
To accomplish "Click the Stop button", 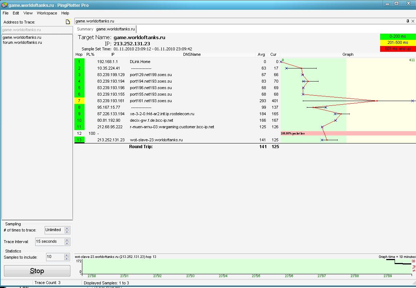I will (37, 271).
